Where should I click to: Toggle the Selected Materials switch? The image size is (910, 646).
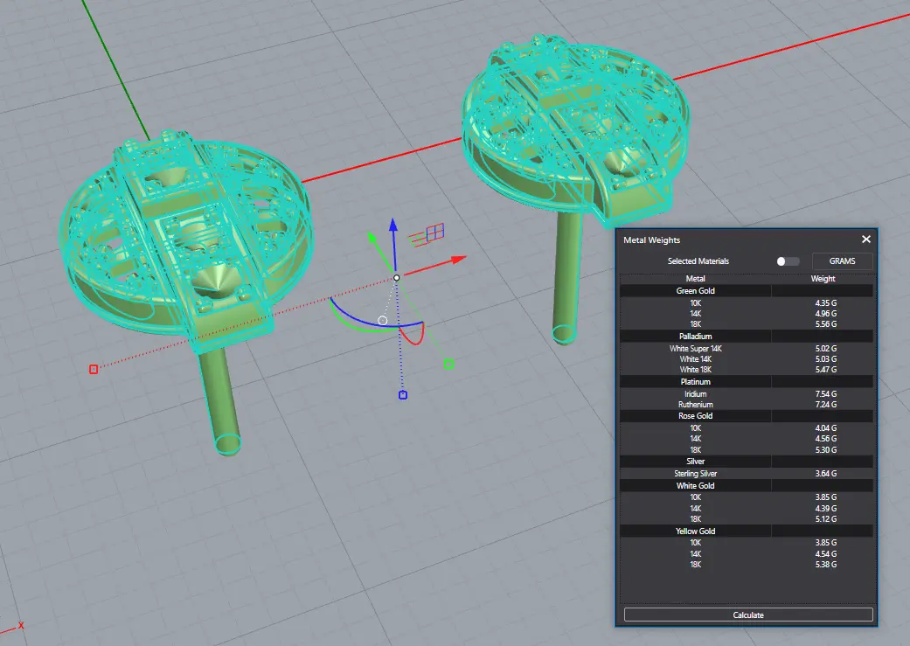point(788,261)
